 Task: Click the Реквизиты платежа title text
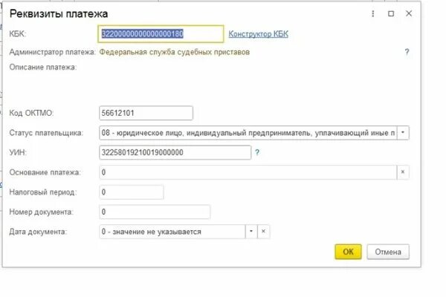tap(59, 14)
